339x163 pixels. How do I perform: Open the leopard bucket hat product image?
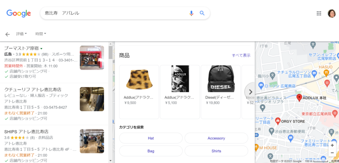click(x=139, y=79)
